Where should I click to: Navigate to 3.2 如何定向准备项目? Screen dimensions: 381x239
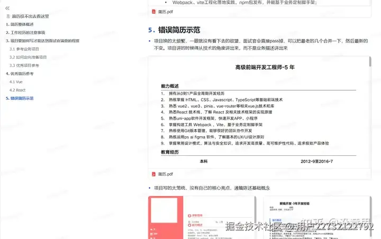tap(28, 57)
